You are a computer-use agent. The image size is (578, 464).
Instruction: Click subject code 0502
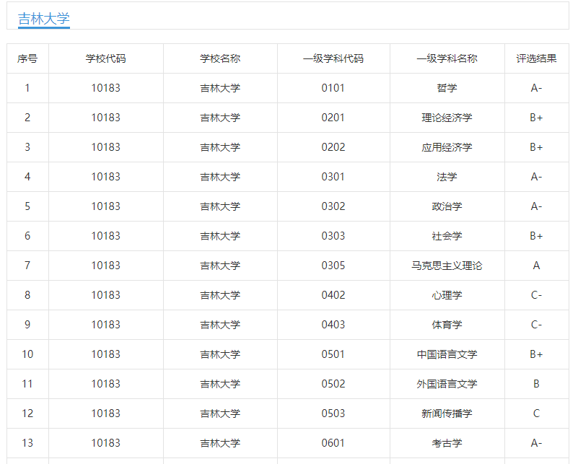(333, 384)
